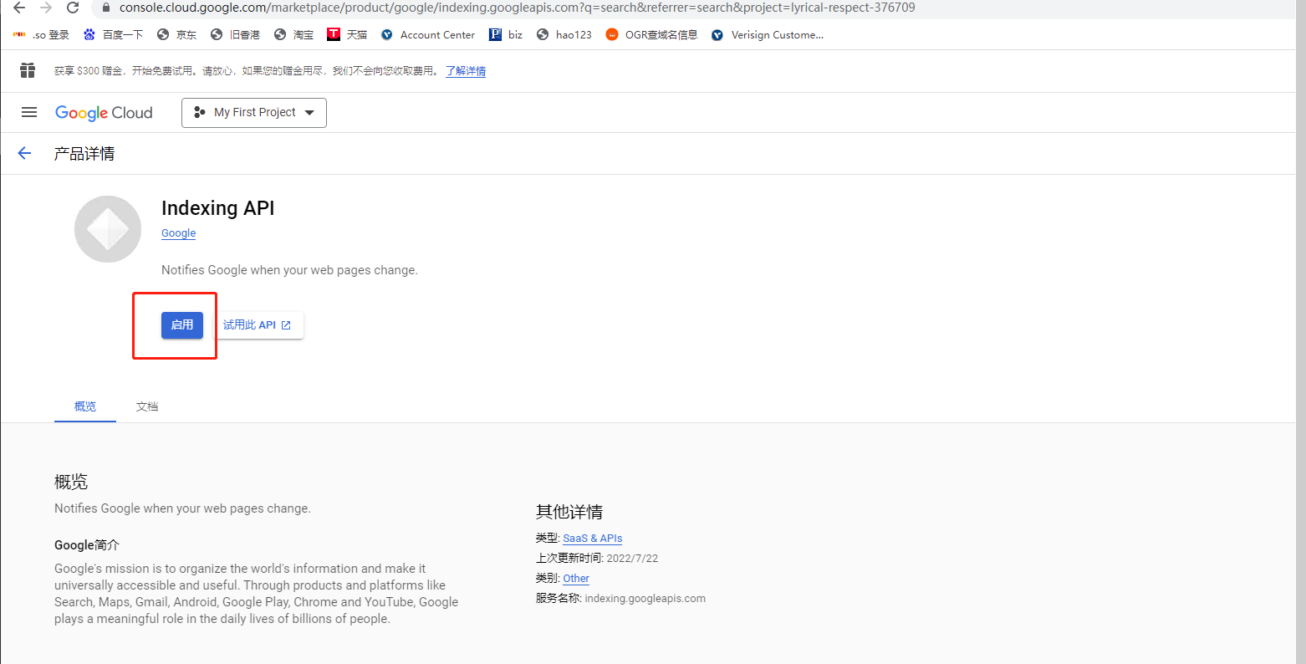Open the biz bookmark
This screenshot has width=1306, height=664.
point(506,34)
